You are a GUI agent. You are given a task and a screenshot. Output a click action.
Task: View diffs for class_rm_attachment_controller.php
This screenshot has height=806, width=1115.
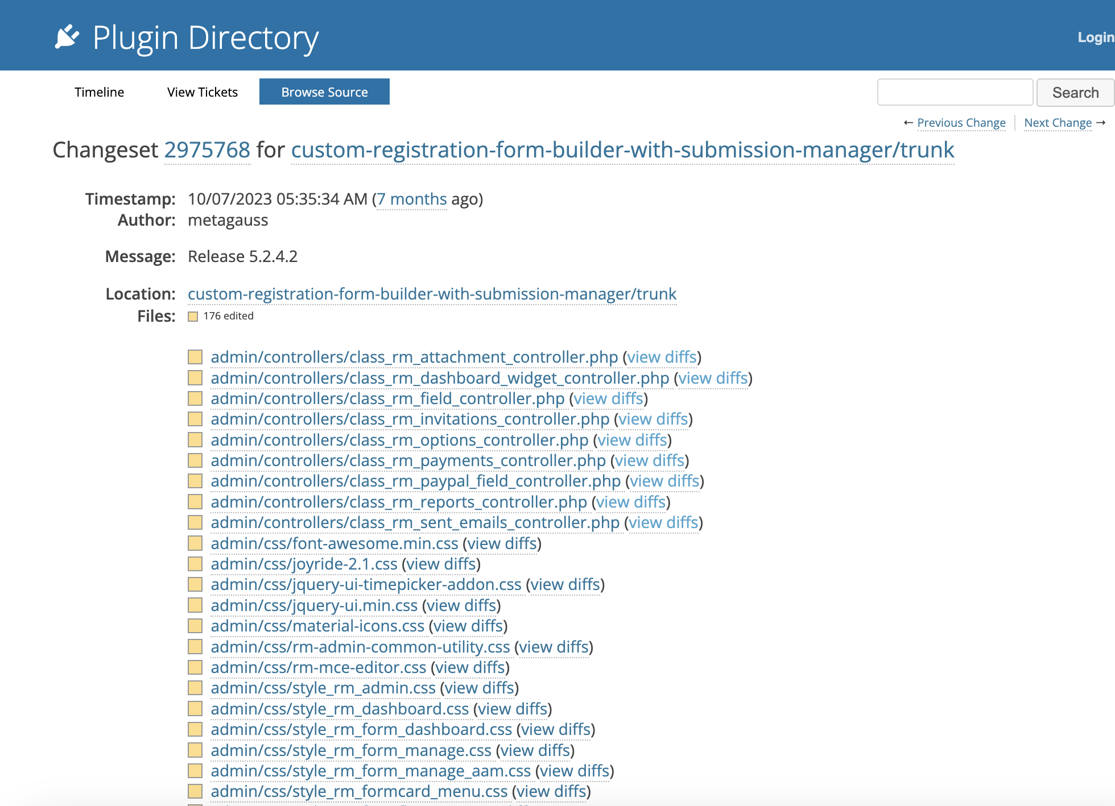(x=662, y=357)
